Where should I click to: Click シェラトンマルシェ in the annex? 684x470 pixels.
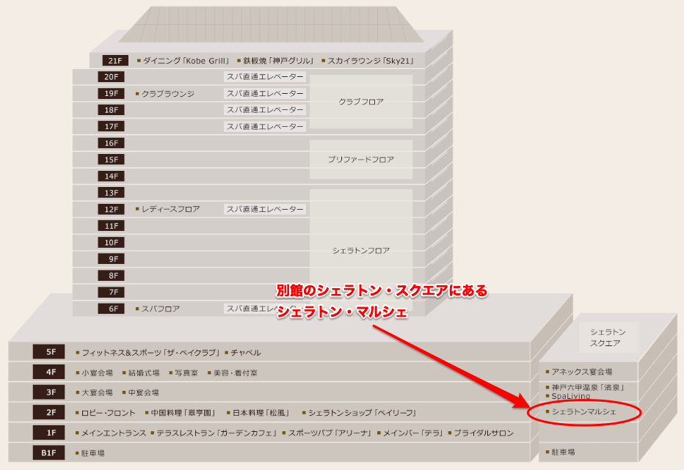583,411
